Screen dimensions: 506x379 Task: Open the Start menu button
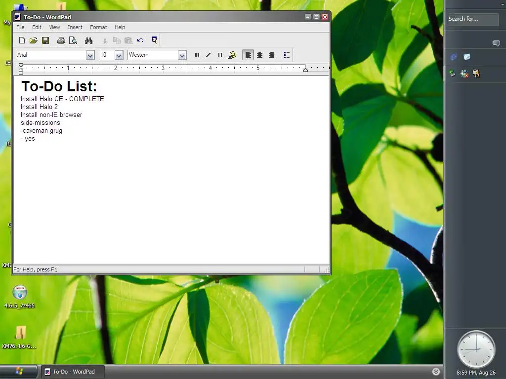(18, 372)
